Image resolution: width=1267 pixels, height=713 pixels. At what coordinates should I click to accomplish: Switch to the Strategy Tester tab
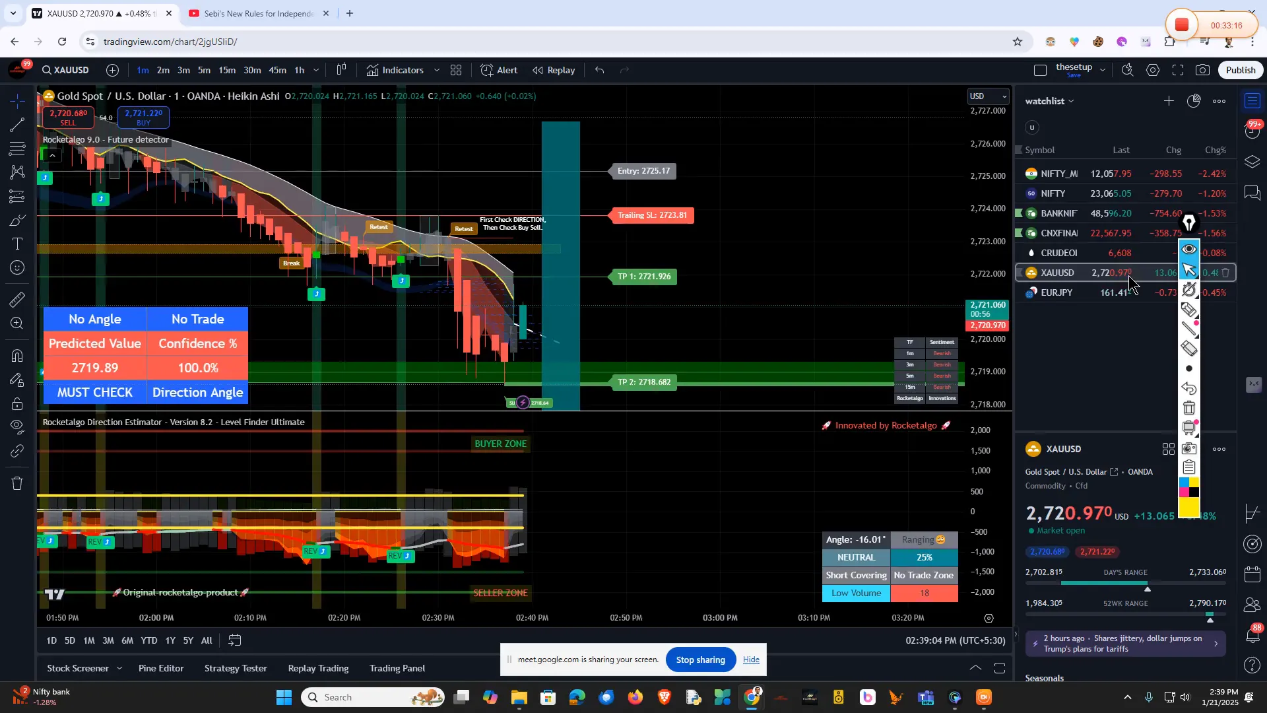tap(236, 668)
